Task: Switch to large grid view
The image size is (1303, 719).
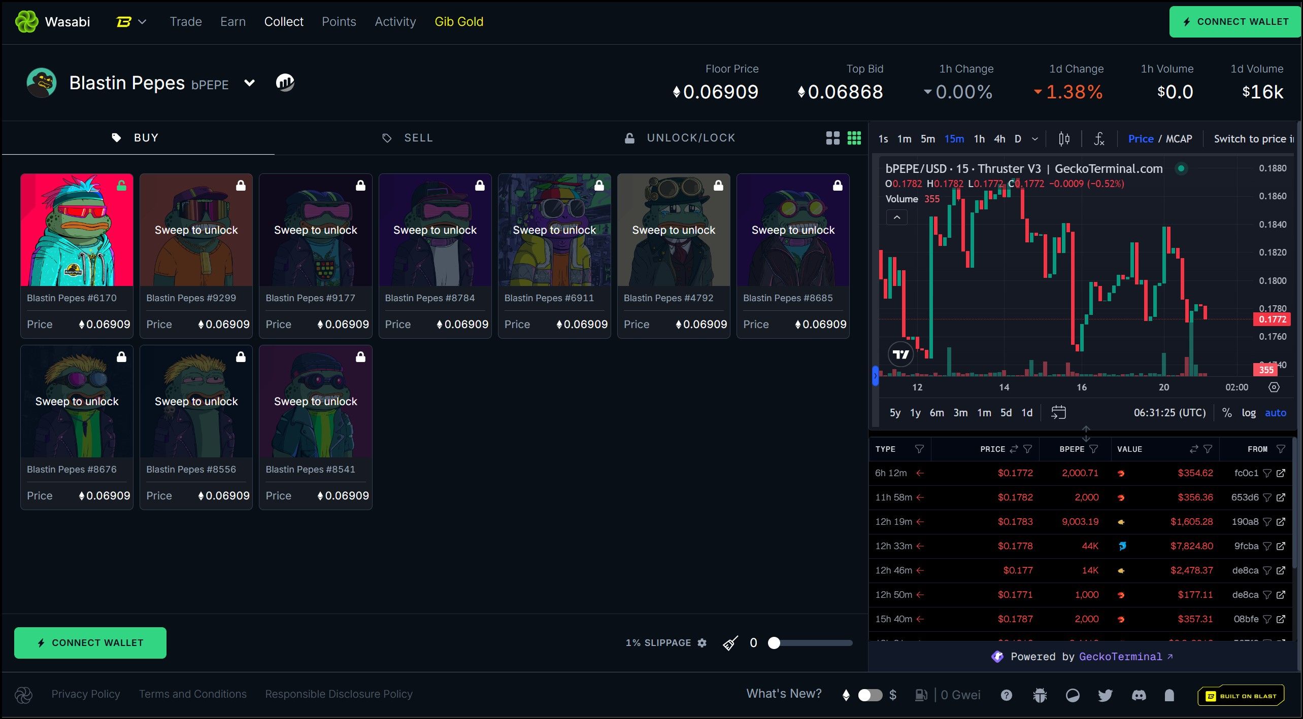Action: coord(832,138)
